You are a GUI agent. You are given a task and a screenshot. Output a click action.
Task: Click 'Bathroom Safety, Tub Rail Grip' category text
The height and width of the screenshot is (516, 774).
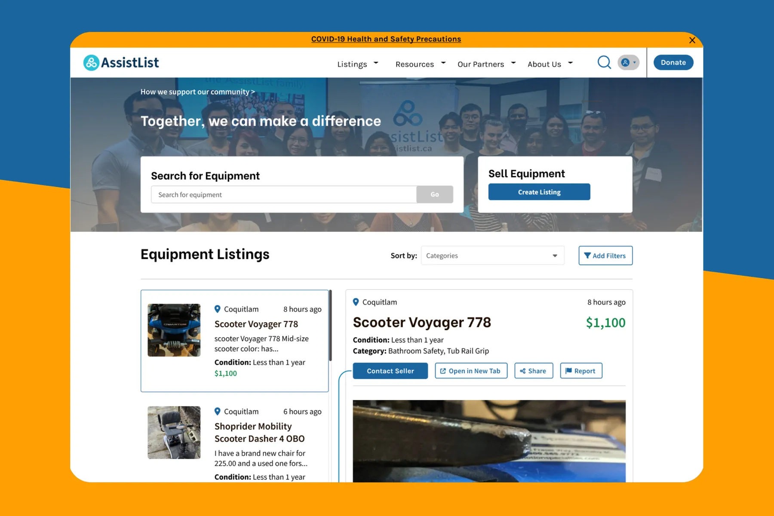(438, 351)
